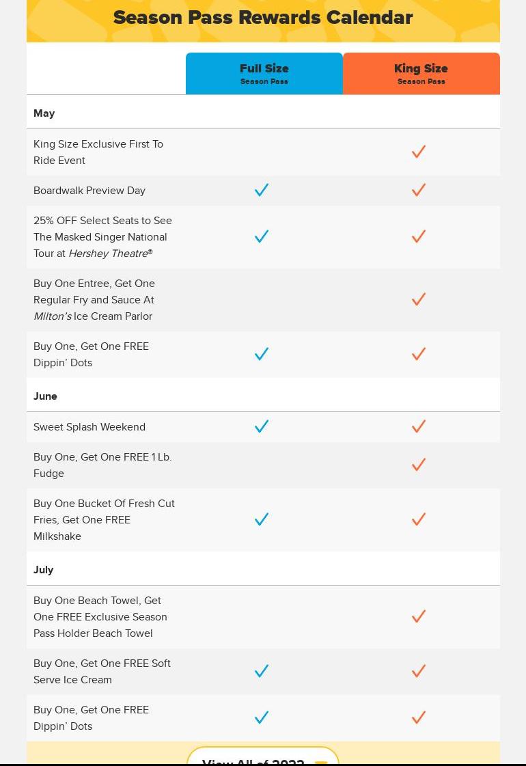Click King Size checkmark for 1 Lb. Fudge offer
The height and width of the screenshot is (766, 526).
tap(419, 465)
